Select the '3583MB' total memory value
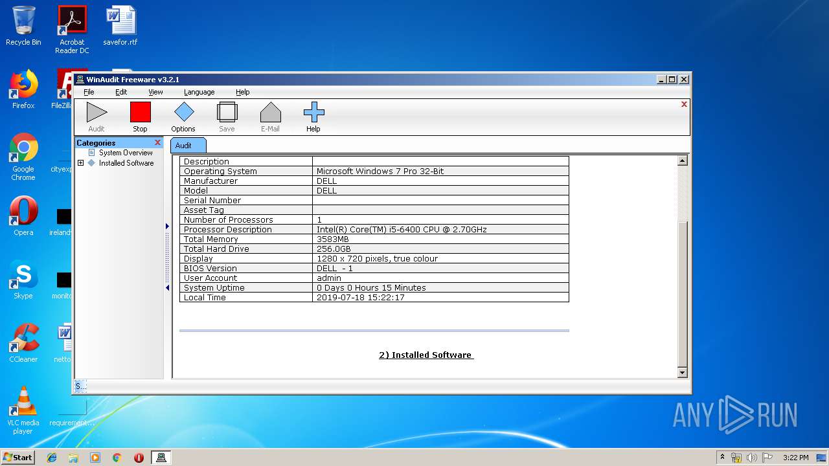 click(x=333, y=239)
